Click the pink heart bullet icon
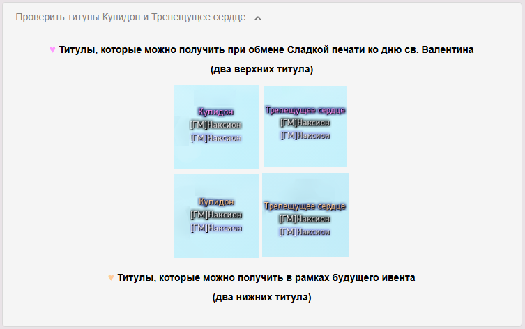The height and width of the screenshot is (329, 525). pyautogui.click(x=52, y=50)
